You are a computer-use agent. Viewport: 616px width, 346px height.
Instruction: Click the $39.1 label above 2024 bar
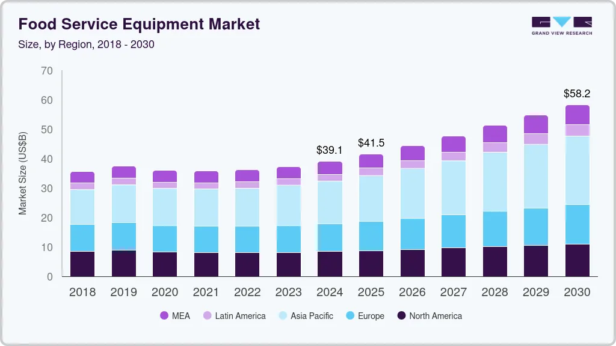coord(330,150)
